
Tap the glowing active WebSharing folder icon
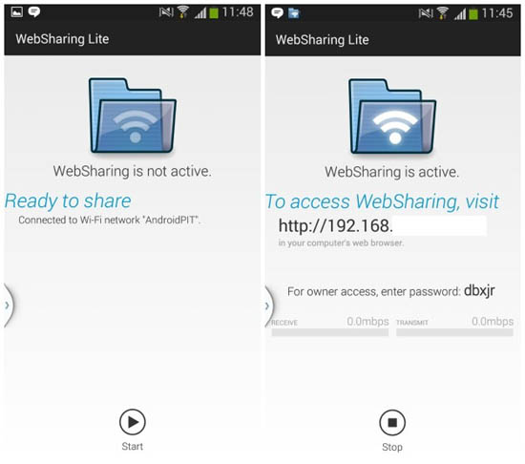[392, 116]
